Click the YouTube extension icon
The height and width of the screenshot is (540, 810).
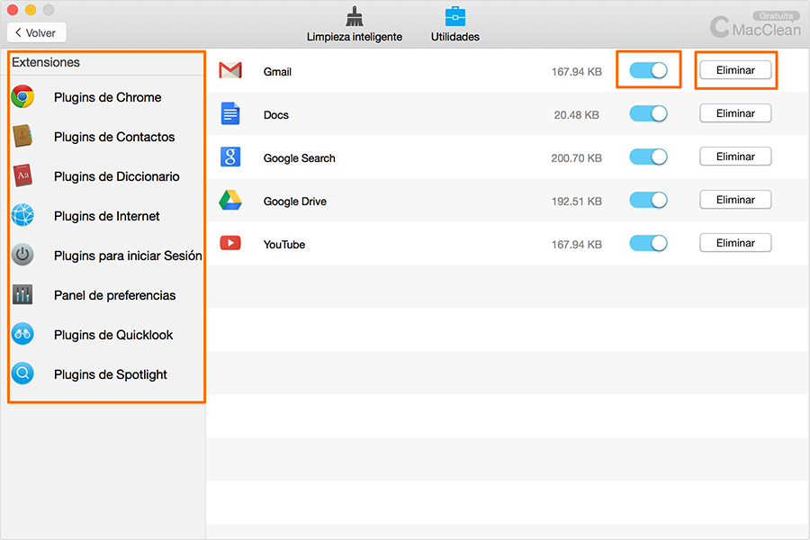(230, 242)
